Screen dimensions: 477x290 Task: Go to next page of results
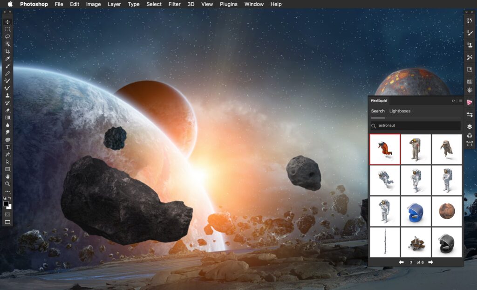[x=430, y=262]
